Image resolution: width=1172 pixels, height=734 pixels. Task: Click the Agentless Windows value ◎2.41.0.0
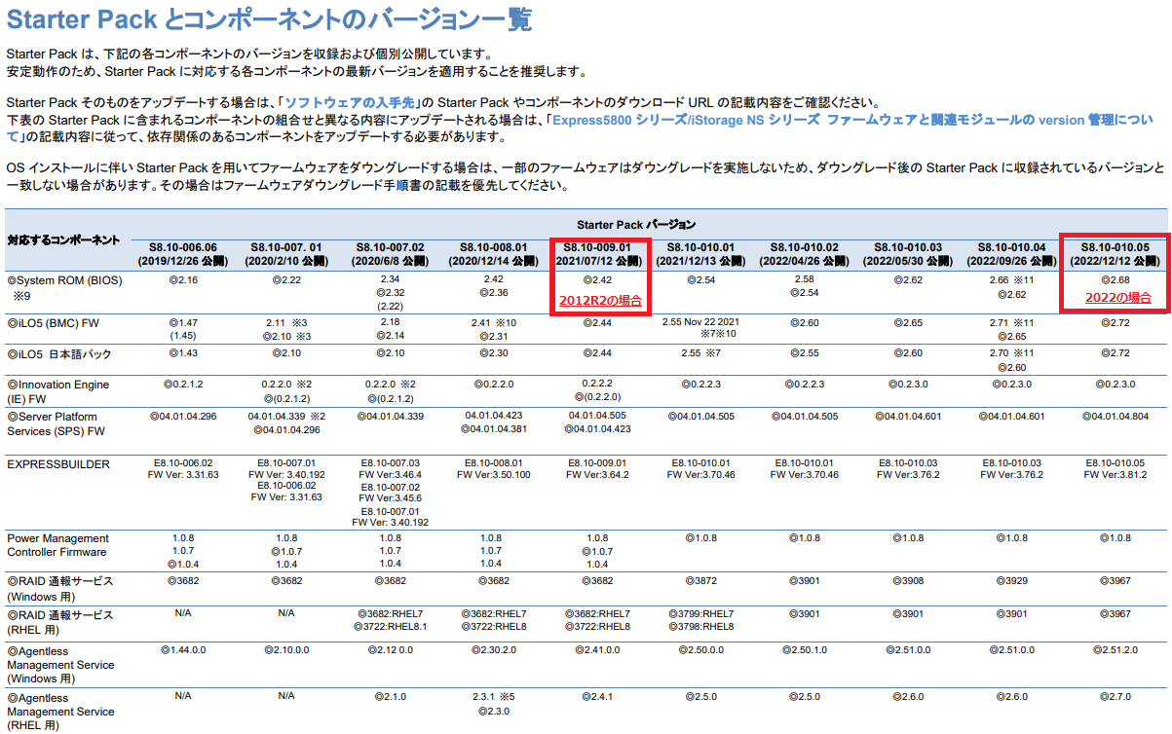tap(598, 649)
